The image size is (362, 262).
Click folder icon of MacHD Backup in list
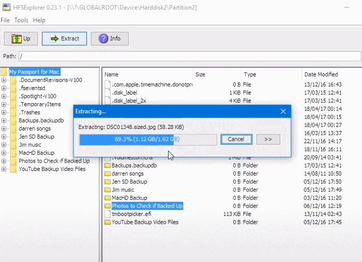click(108, 198)
